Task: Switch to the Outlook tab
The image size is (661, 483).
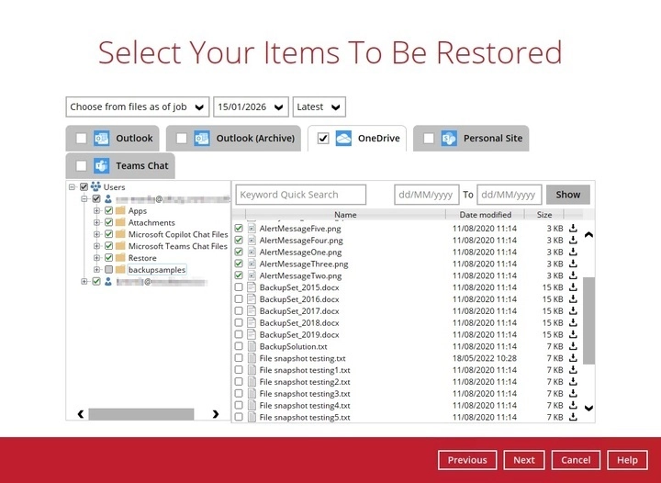Action: (x=113, y=139)
